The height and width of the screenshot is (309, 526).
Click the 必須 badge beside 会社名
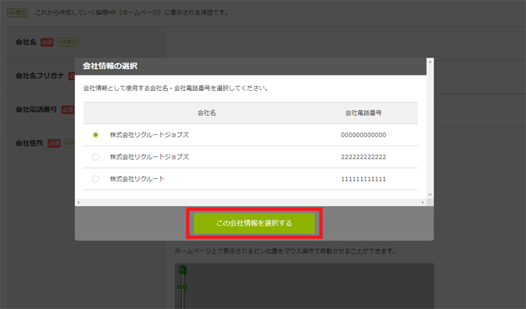click(x=47, y=43)
